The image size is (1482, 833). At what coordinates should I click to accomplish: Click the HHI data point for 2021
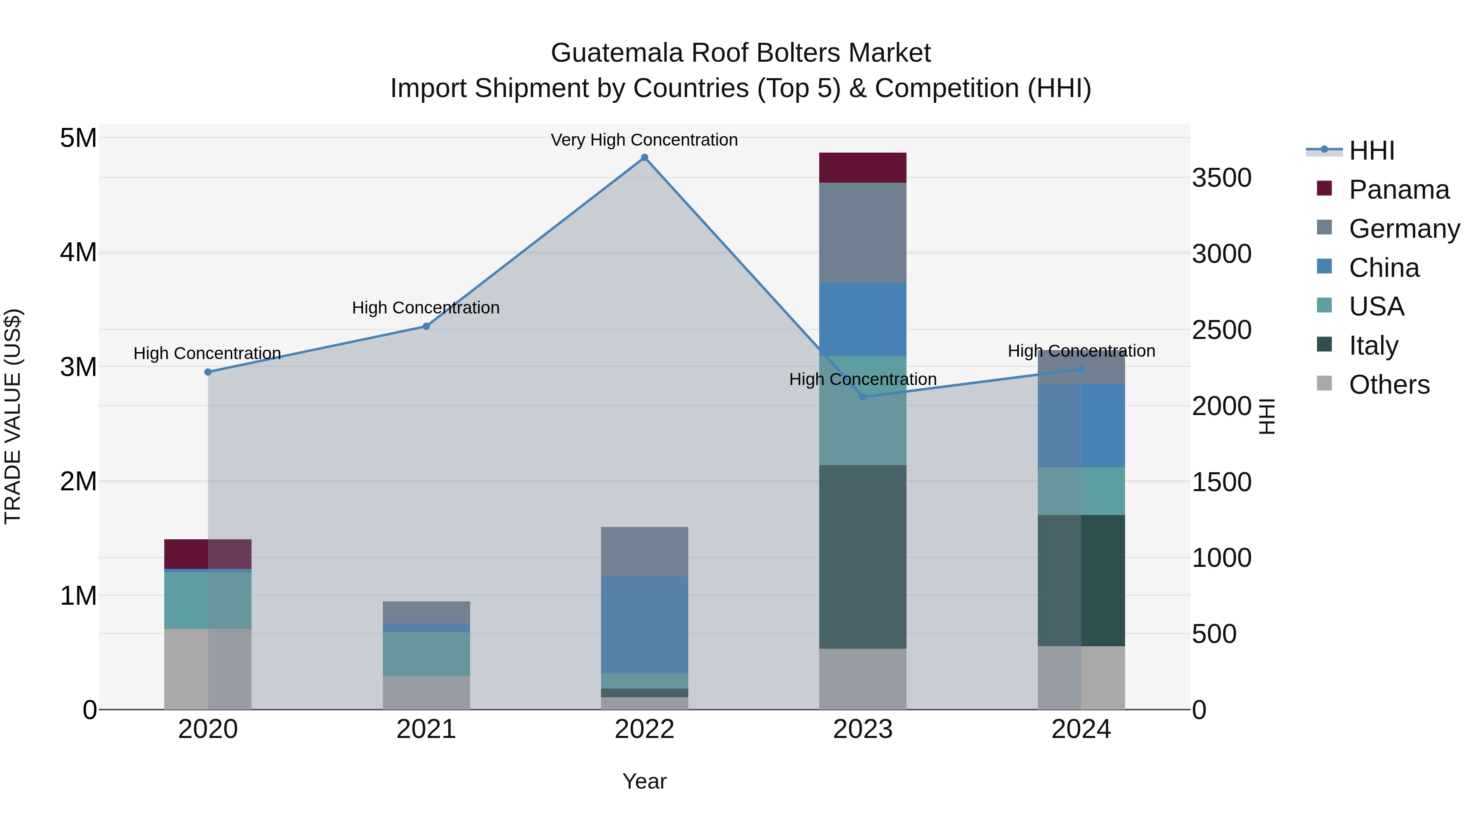pos(426,327)
